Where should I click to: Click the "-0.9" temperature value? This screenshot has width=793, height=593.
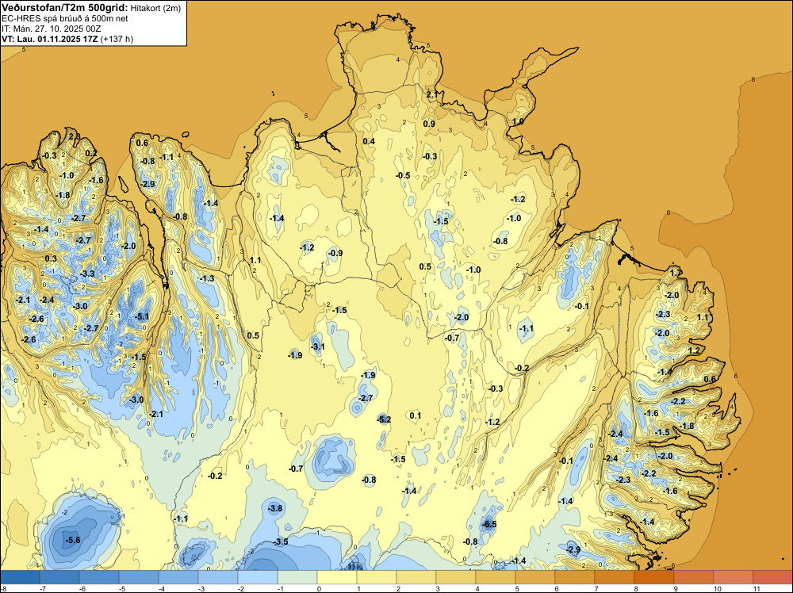(x=335, y=253)
